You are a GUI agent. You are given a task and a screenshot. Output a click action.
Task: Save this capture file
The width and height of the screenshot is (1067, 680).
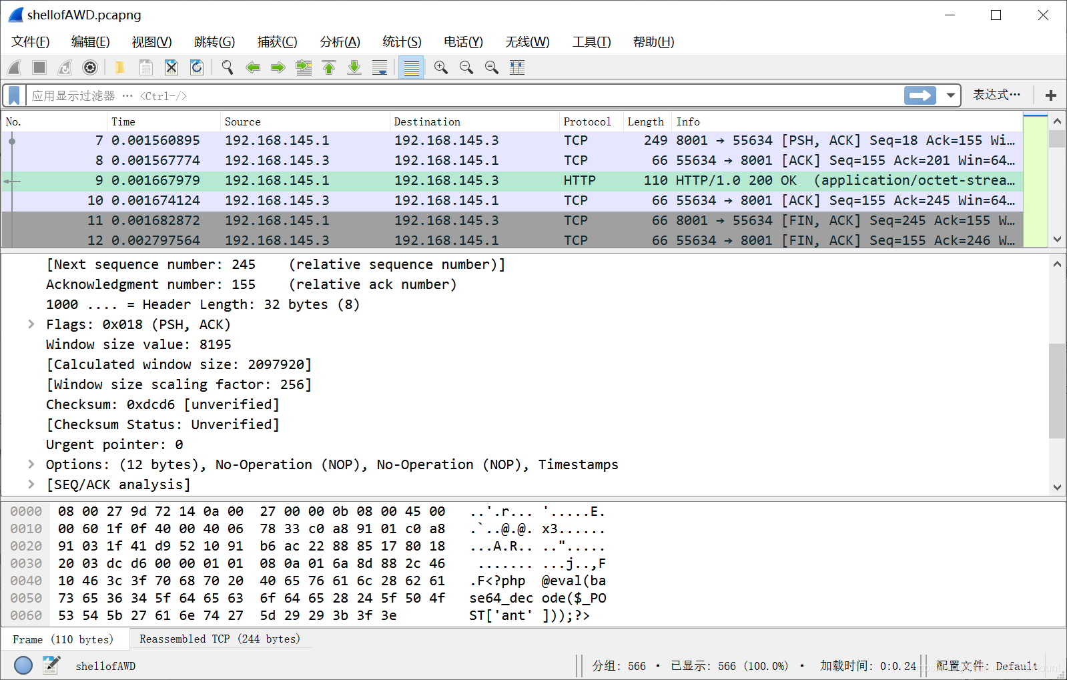(145, 67)
